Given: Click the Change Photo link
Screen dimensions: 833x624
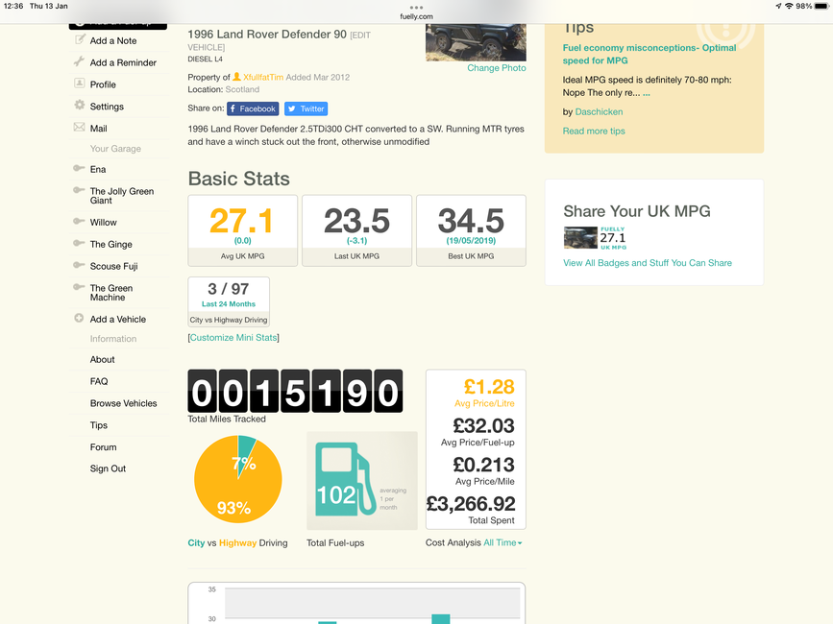Looking at the screenshot, I should pyautogui.click(x=497, y=68).
